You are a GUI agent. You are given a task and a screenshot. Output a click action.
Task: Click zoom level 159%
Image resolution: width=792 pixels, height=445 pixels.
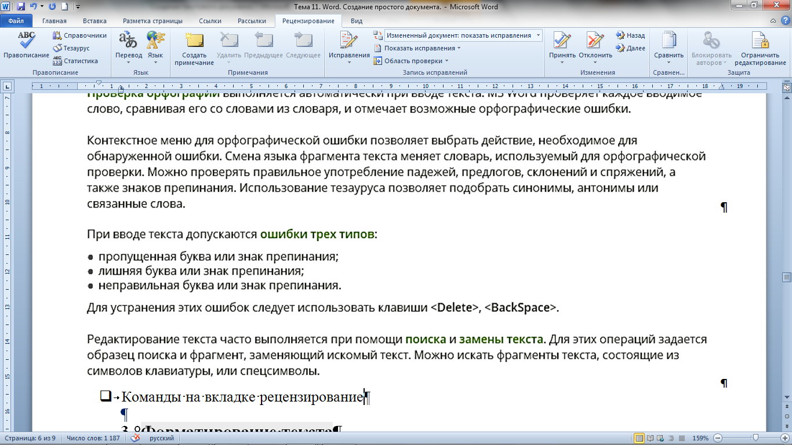click(x=700, y=439)
